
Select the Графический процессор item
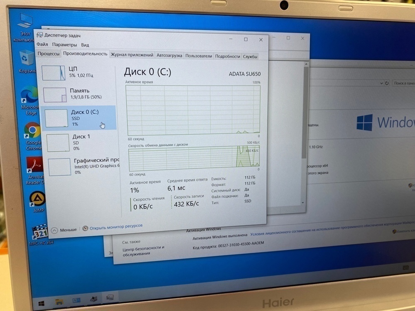tap(83, 166)
